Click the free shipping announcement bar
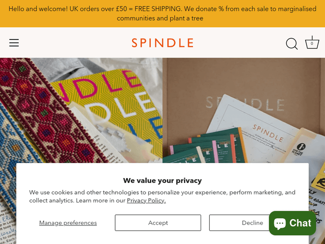325x244 pixels. tap(162, 13)
